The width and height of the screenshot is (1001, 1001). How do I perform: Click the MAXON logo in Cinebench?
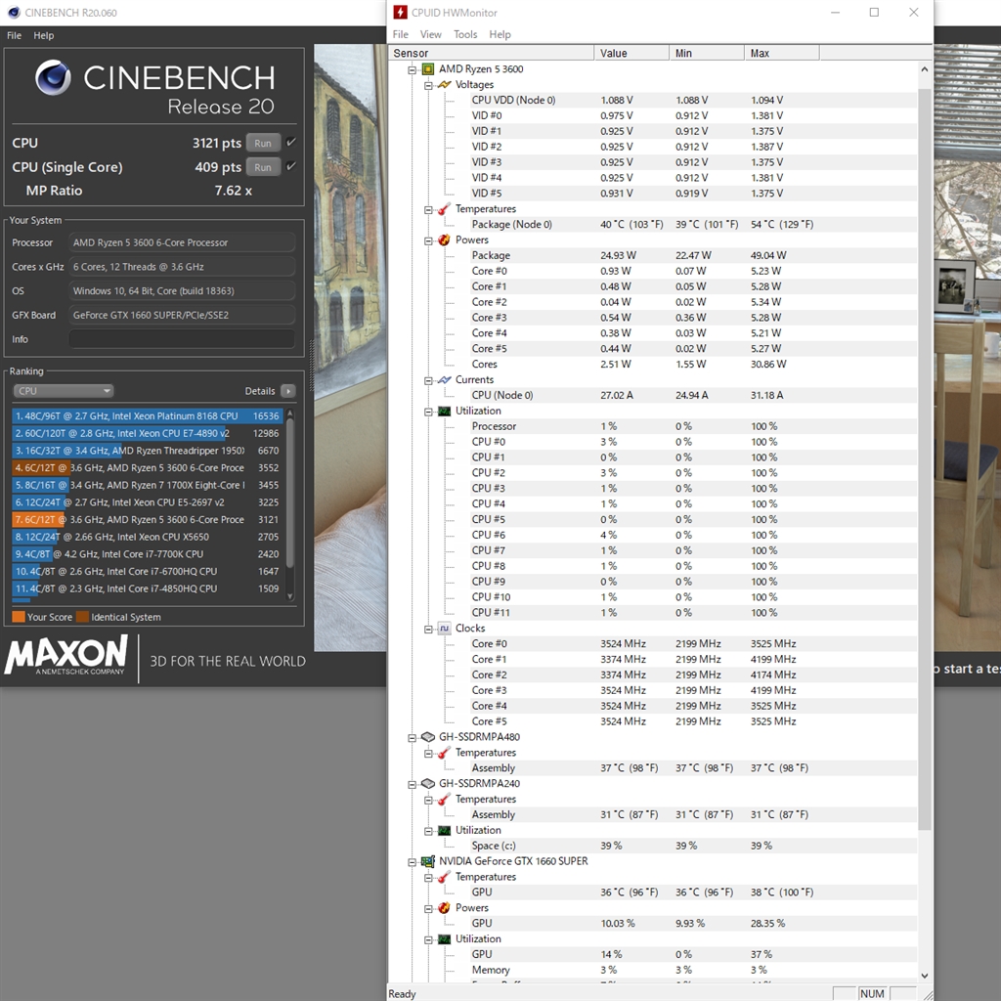[66, 655]
